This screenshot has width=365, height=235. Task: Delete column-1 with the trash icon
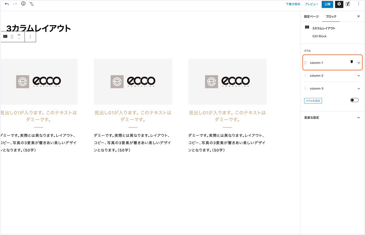352,62
